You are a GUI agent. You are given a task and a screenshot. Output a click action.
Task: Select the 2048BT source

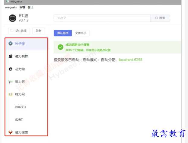coord(21,107)
